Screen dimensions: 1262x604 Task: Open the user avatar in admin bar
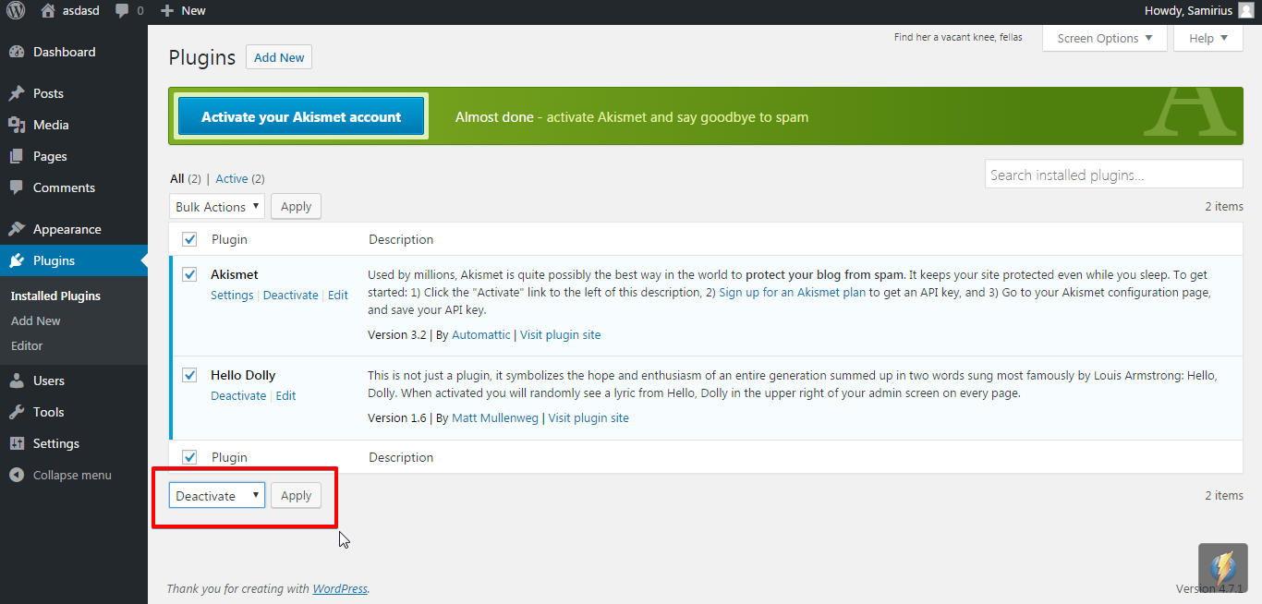click(x=1246, y=11)
